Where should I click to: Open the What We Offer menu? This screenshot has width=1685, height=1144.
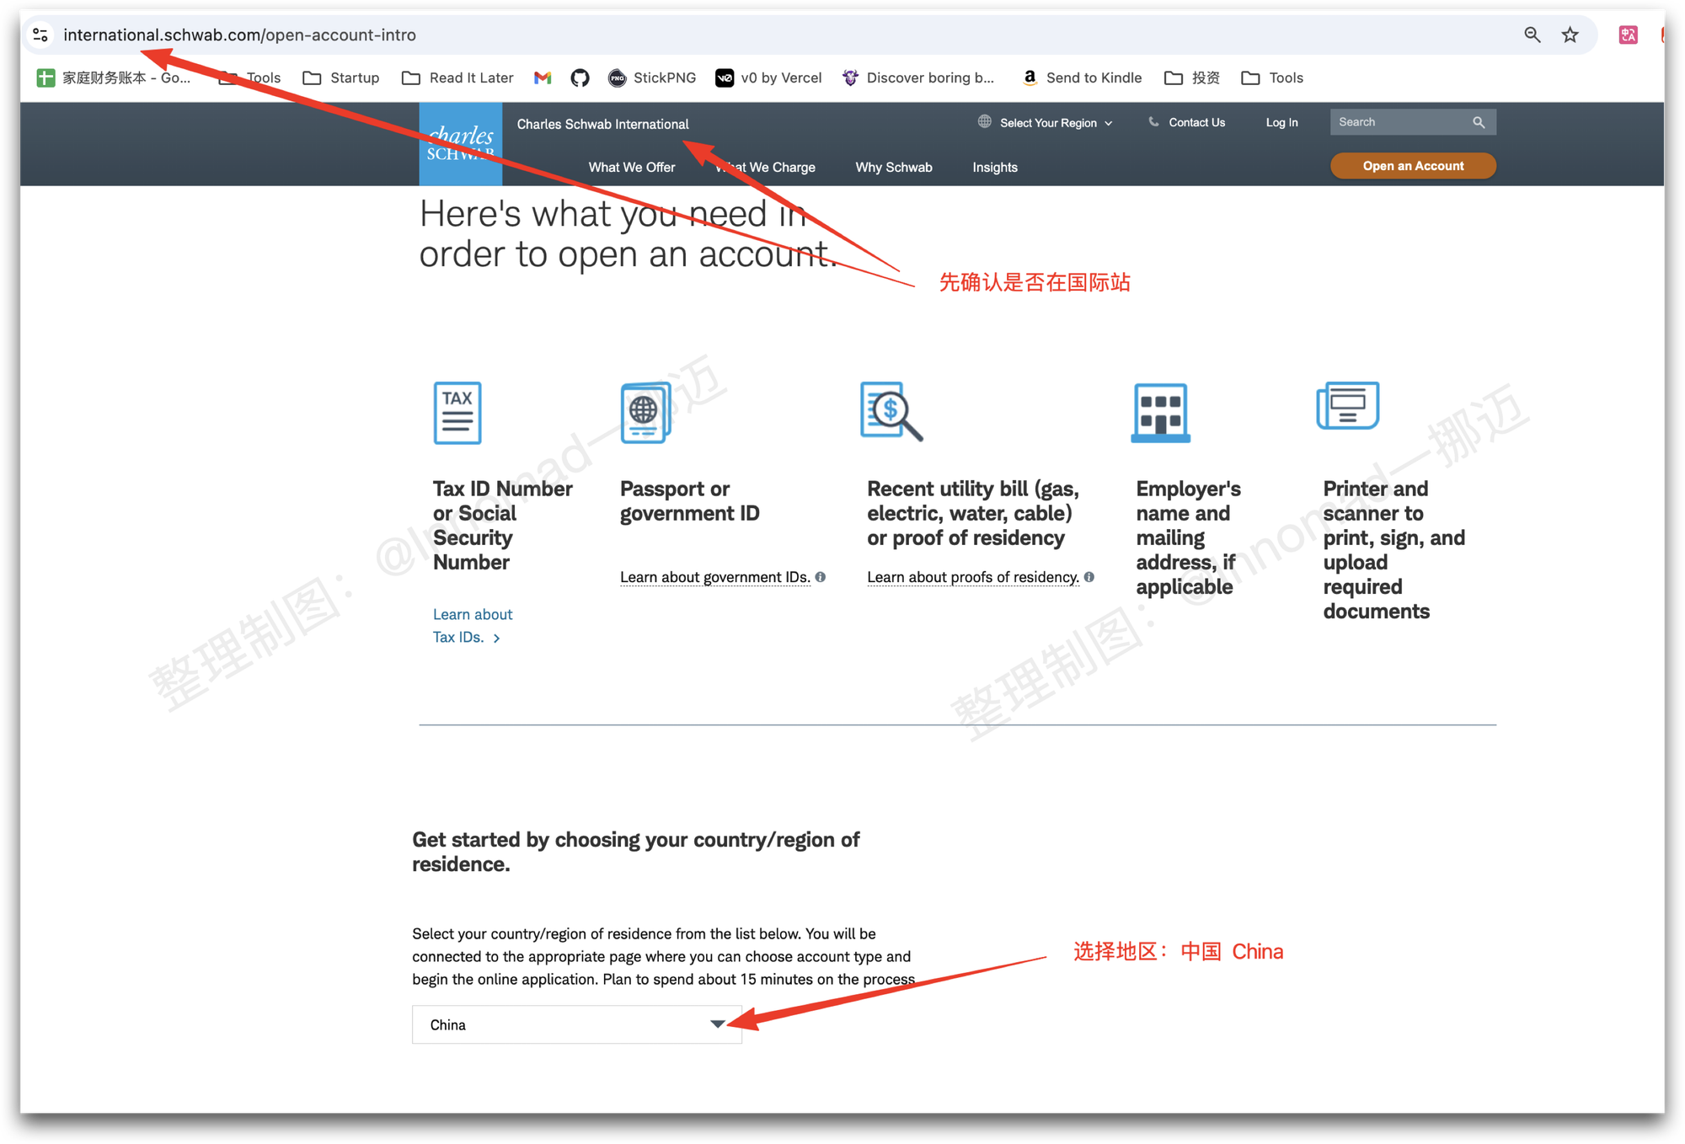632,167
